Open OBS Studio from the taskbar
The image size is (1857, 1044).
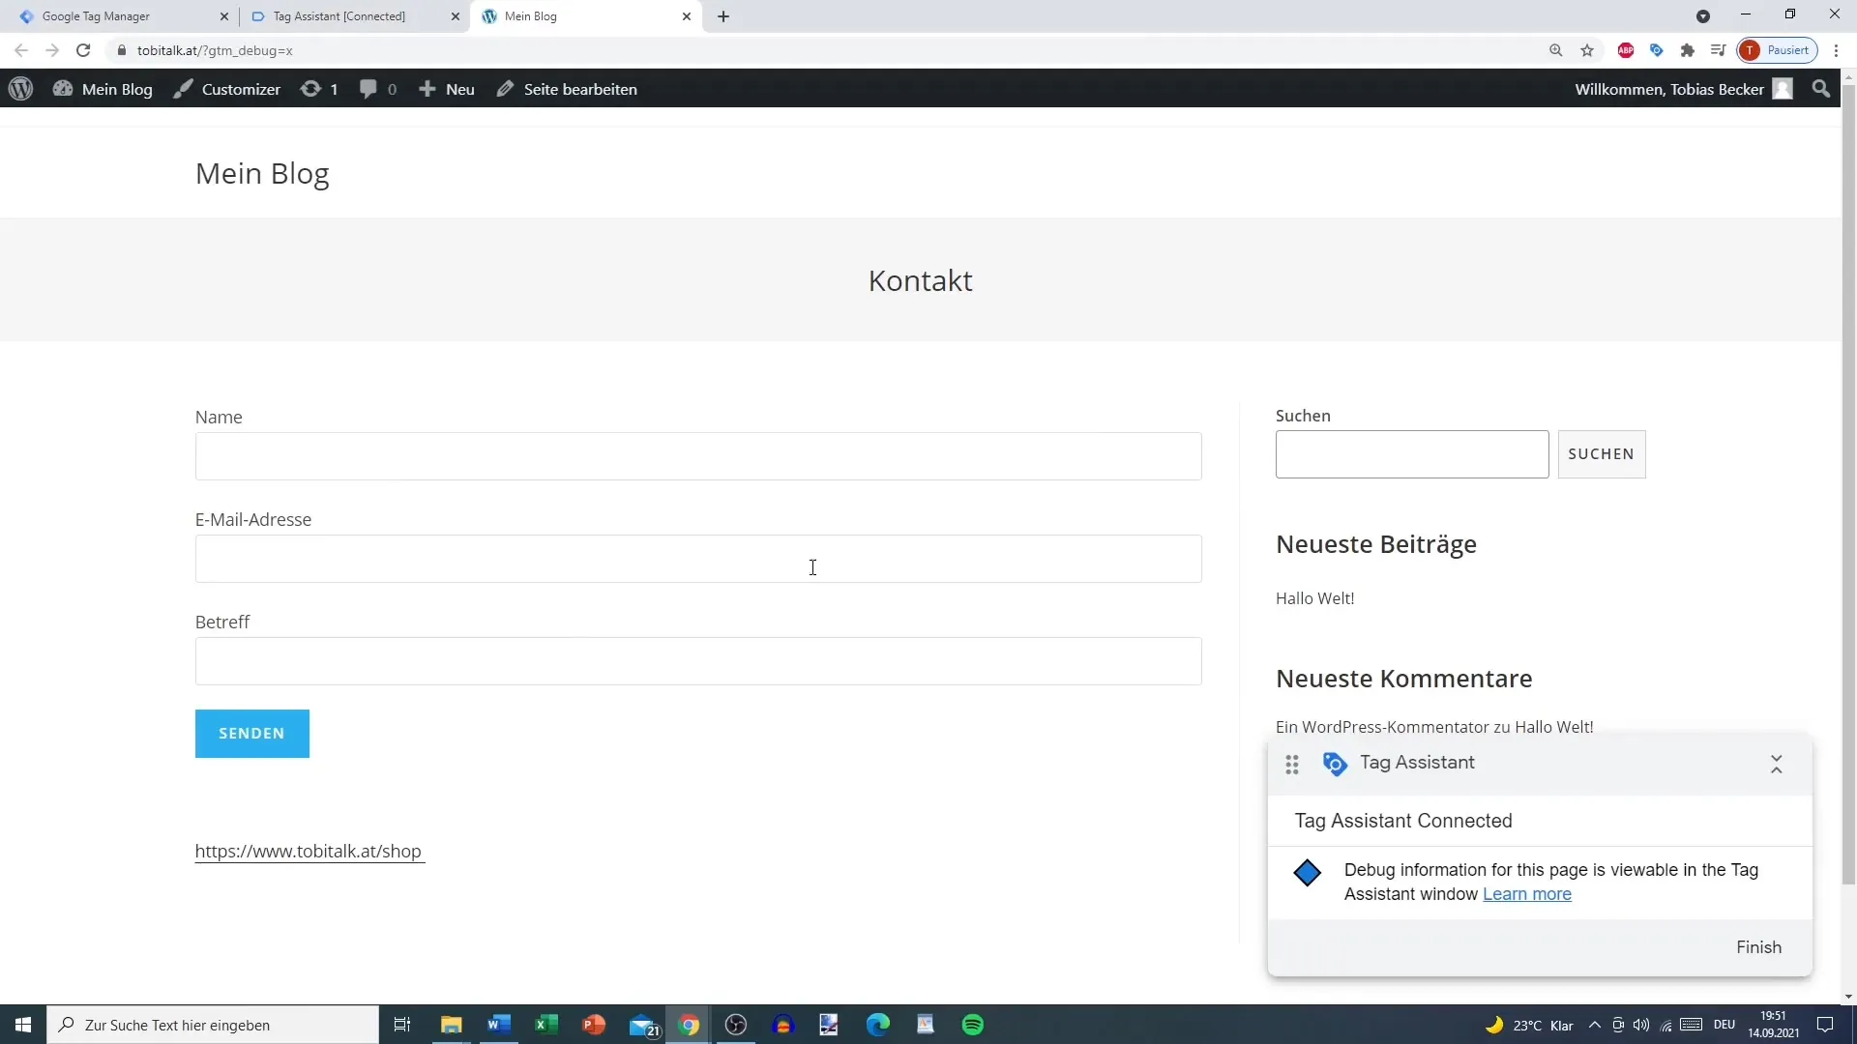tap(736, 1025)
